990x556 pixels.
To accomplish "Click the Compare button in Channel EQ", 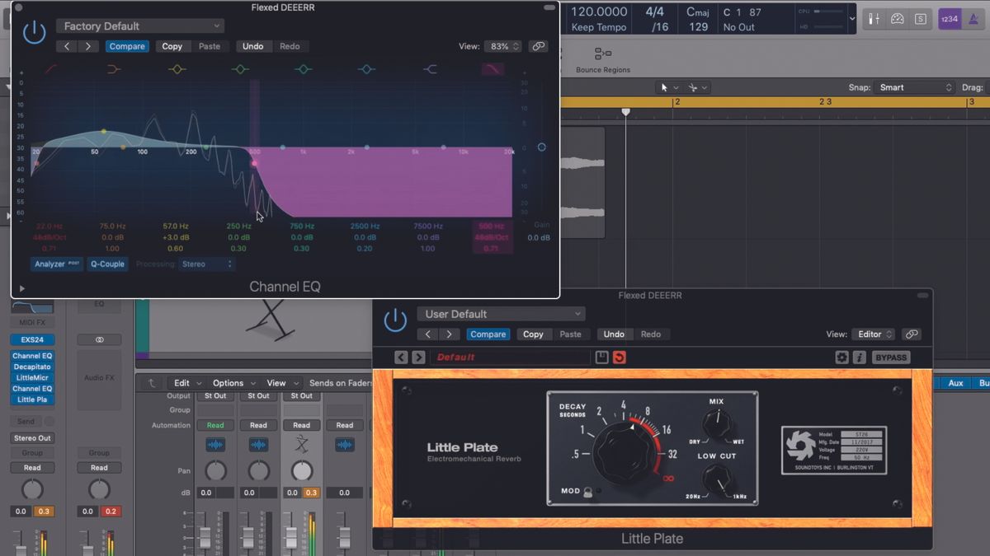I will (x=127, y=46).
